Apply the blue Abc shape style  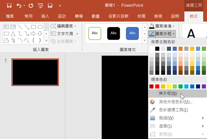(x=133, y=33)
